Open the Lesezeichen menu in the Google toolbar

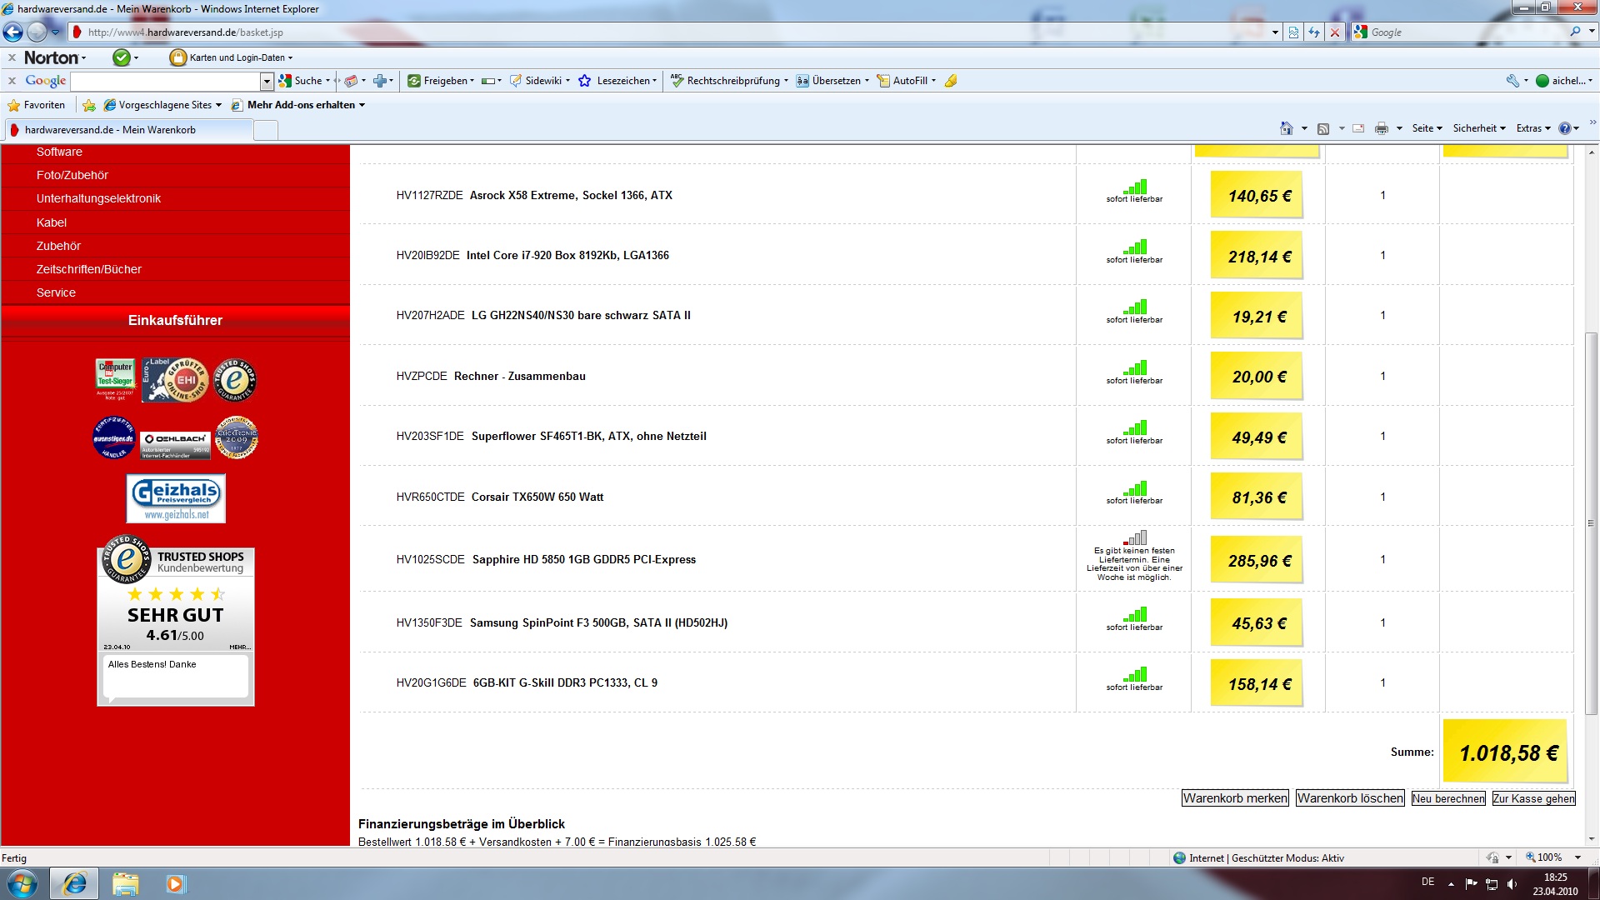point(617,81)
